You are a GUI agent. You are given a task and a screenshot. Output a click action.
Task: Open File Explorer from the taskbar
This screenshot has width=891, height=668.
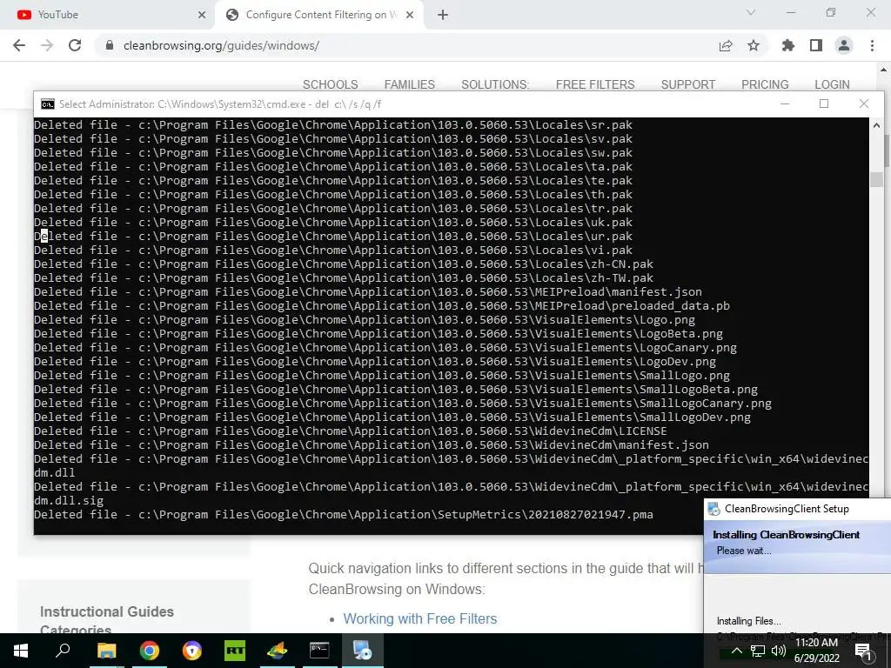pos(106,651)
